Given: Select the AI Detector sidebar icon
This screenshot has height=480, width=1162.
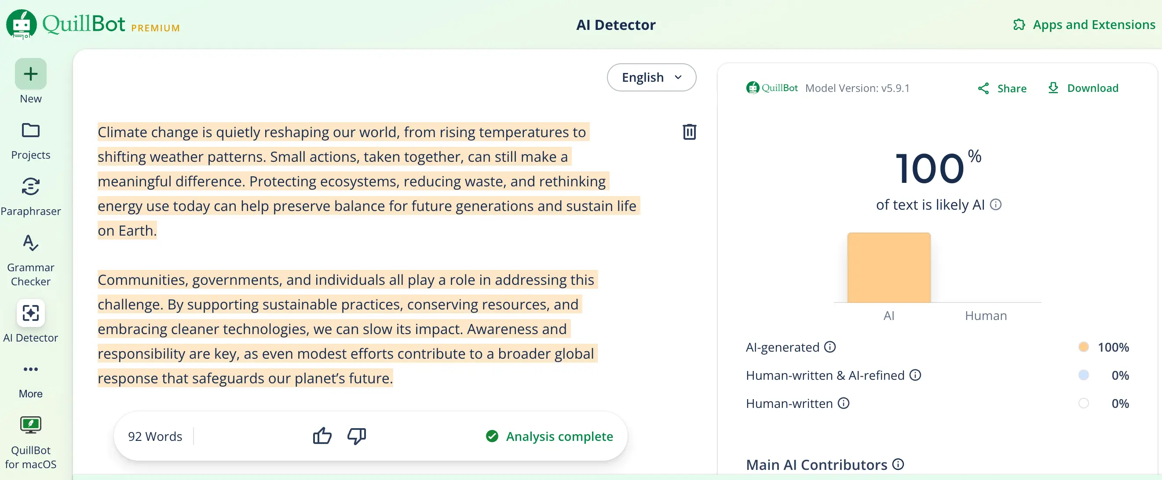Looking at the screenshot, I should (x=31, y=313).
